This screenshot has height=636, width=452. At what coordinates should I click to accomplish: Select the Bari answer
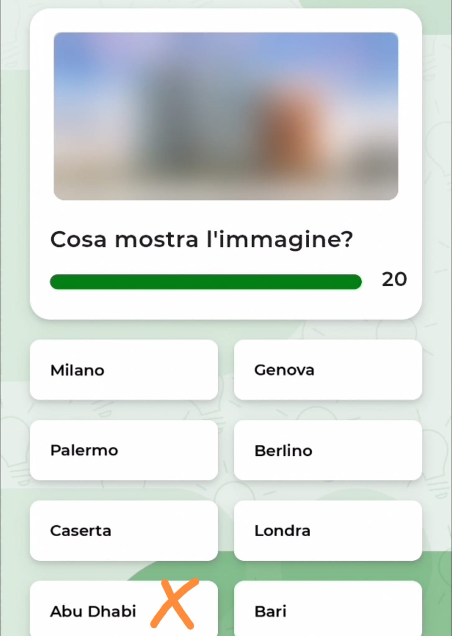(x=328, y=611)
